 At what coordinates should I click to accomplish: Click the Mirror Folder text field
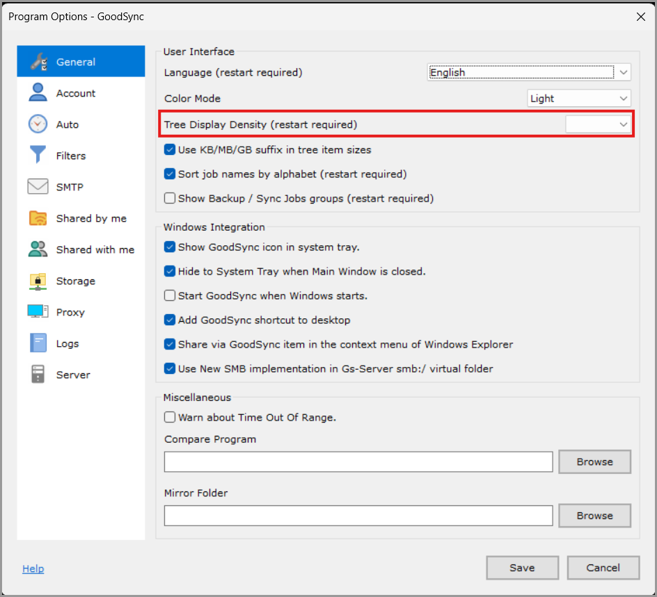tap(358, 516)
